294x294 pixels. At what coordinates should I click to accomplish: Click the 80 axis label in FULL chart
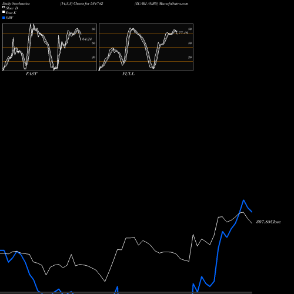190,29
